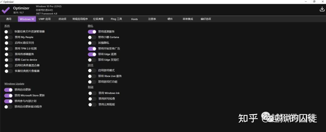Click the 游戏 section heading
Screen dimensions: 326x132
(91, 65)
